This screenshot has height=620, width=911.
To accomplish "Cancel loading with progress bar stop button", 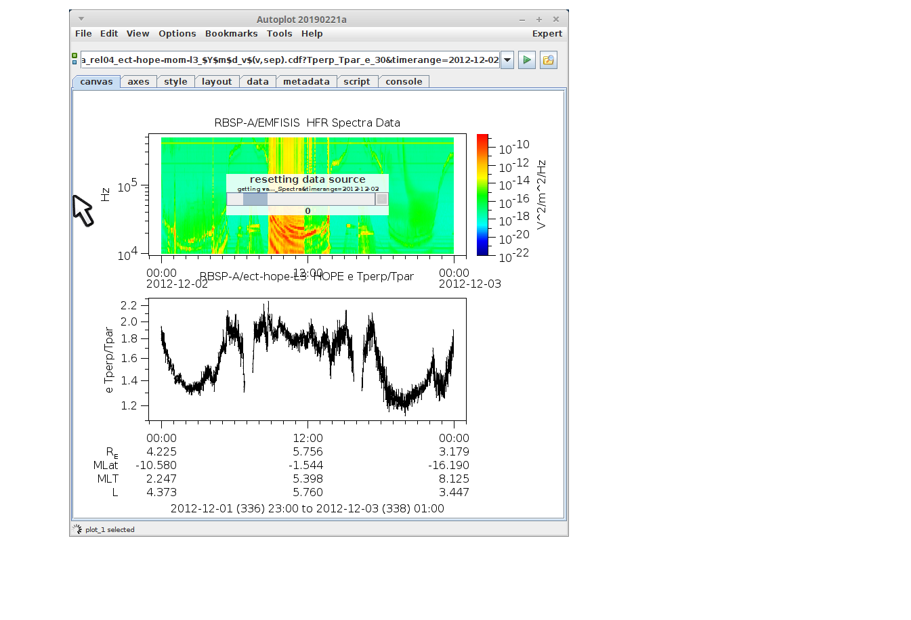I will [382, 199].
